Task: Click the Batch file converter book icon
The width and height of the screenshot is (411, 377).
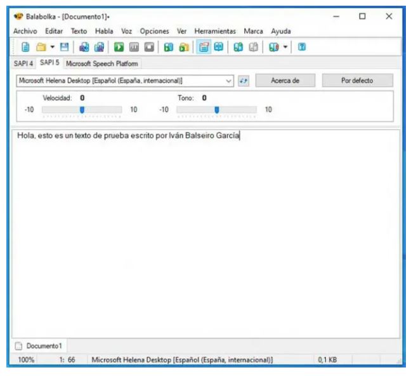Action: [x=274, y=47]
